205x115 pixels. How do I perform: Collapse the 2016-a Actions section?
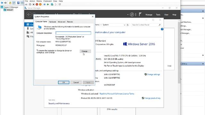(203, 64)
